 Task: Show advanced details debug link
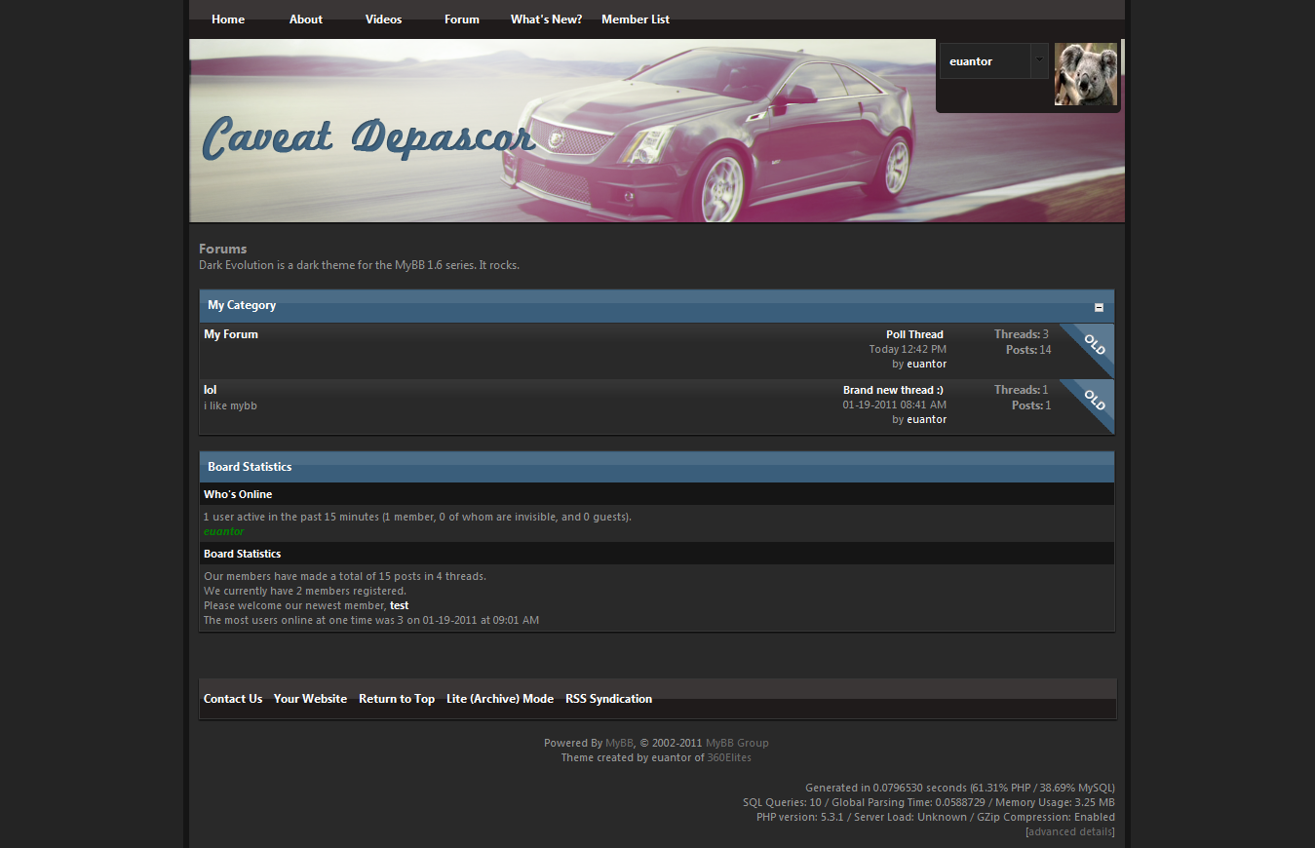[x=1069, y=831]
